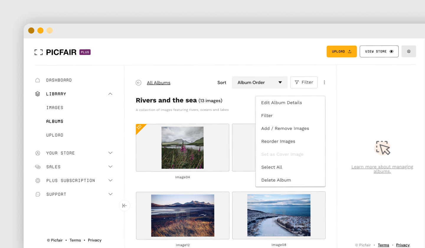Click the (13 images) count text
425x248 pixels.
point(210,101)
